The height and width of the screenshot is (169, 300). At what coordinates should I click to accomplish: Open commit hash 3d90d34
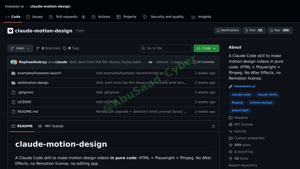[162, 62]
